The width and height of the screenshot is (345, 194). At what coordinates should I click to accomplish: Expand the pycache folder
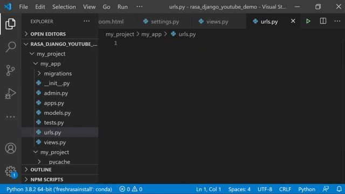pos(60,162)
